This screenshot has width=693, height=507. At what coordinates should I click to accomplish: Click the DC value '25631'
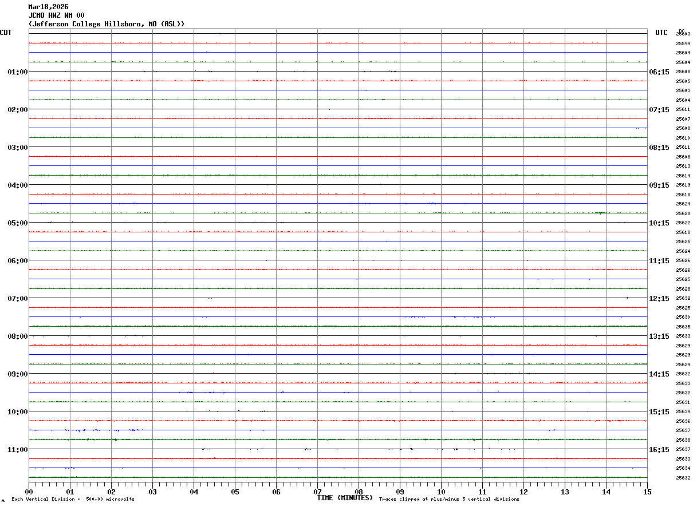point(683,402)
